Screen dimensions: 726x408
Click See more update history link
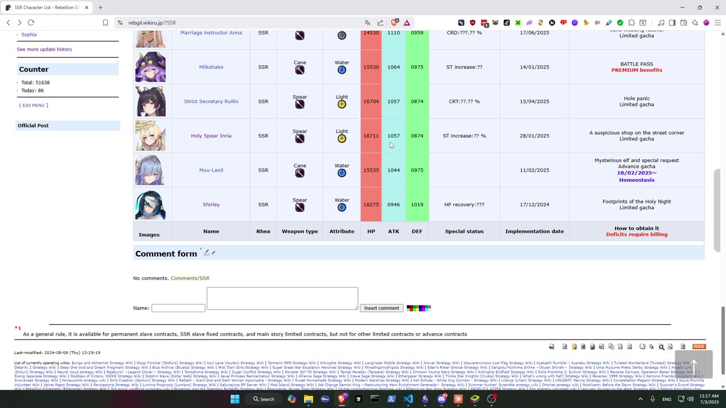(x=44, y=49)
